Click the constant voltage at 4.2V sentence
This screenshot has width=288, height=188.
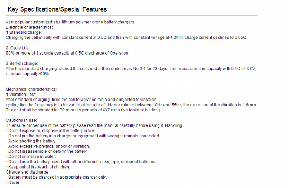[x=126, y=38]
